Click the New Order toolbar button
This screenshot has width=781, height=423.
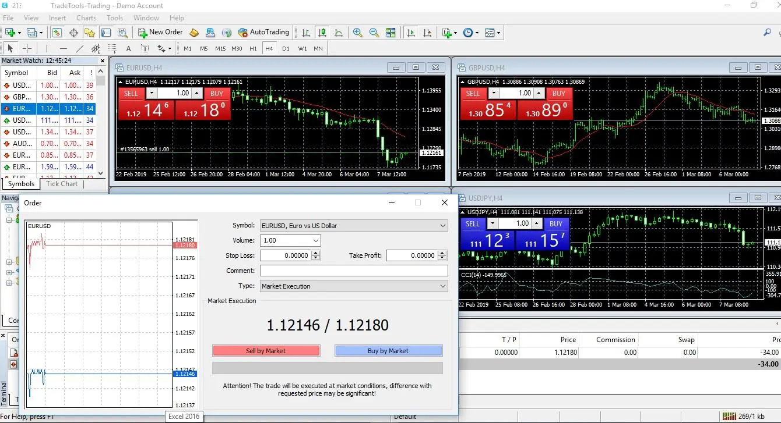[159, 33]
